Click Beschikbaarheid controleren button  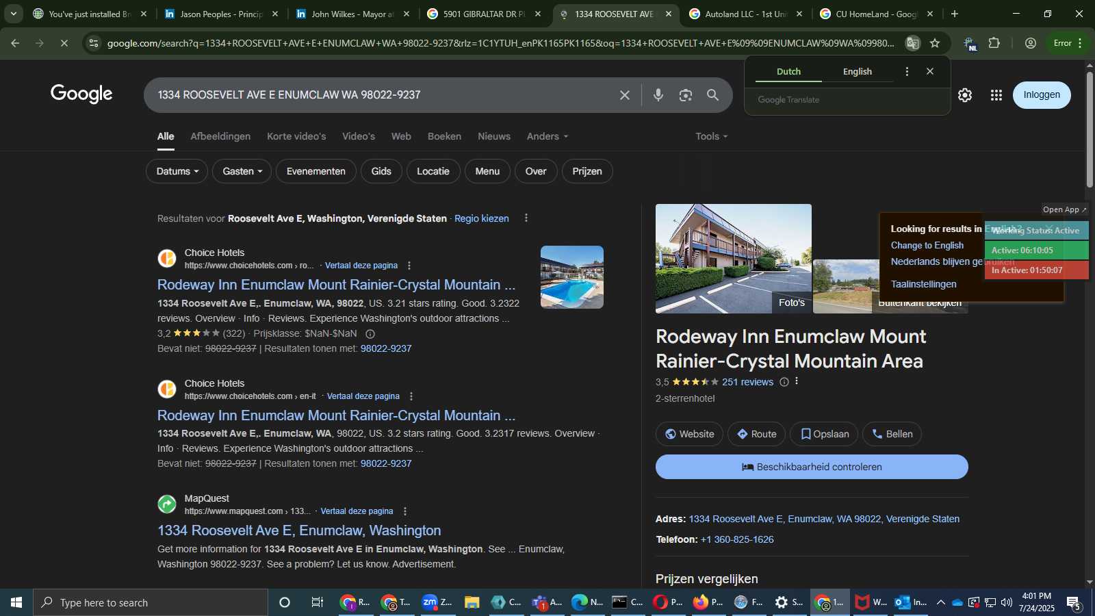click(812, 467)
